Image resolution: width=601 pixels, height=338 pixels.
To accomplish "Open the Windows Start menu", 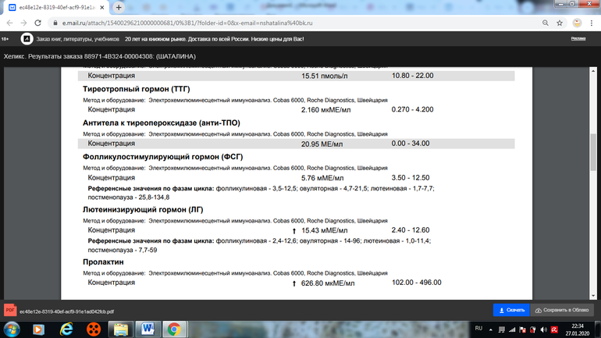I will [11, 329].
